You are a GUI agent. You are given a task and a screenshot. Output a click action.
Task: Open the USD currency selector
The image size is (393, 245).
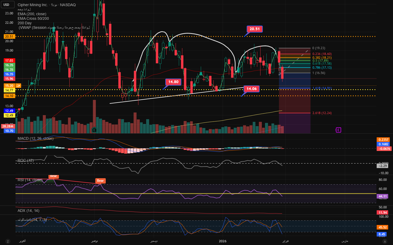pos(6,5)
